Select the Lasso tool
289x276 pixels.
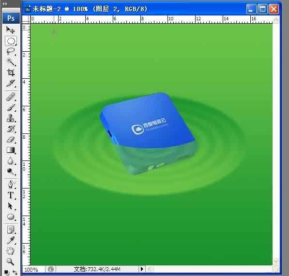tap(11, 51)
